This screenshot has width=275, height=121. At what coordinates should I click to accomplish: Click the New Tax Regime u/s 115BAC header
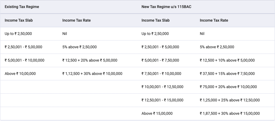pyautogui.click(x=166, y=7)
